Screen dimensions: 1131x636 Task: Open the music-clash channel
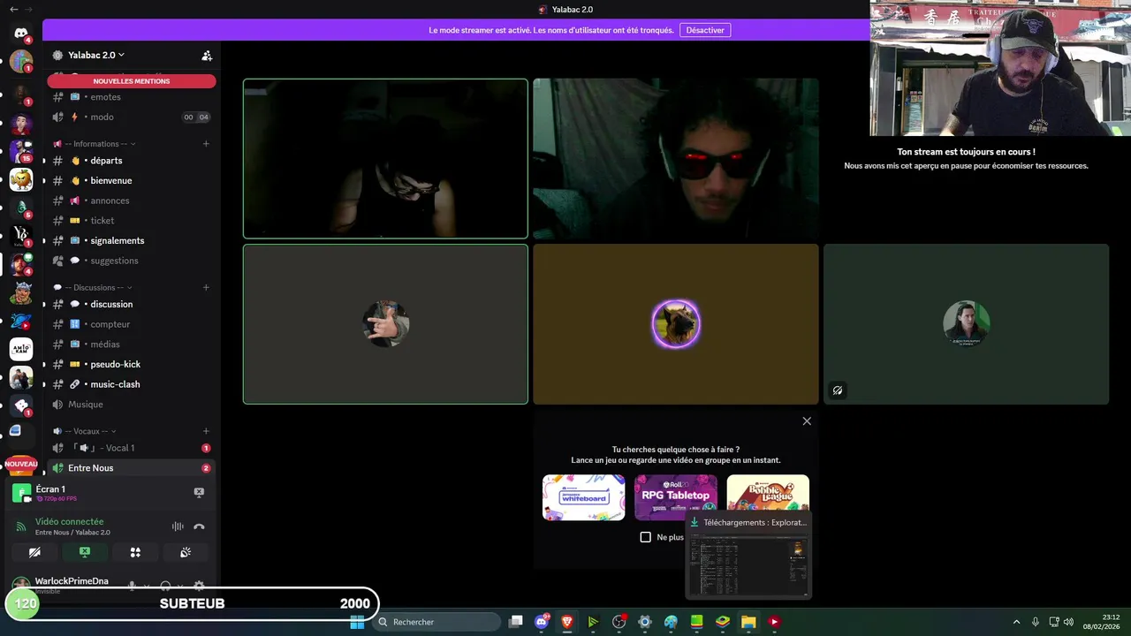point(131,384)
